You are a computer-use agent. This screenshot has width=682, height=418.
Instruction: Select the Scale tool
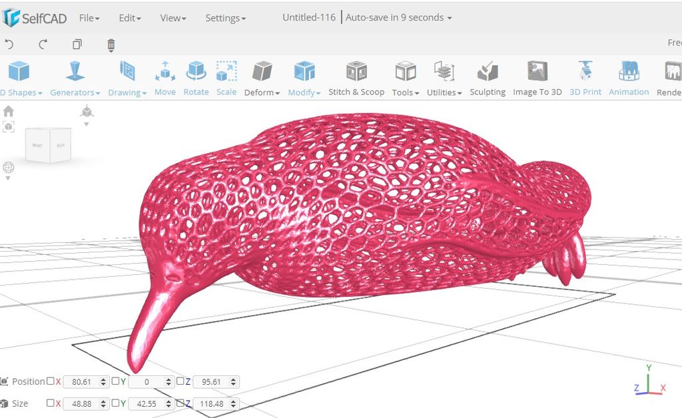[x=226, y=77]
